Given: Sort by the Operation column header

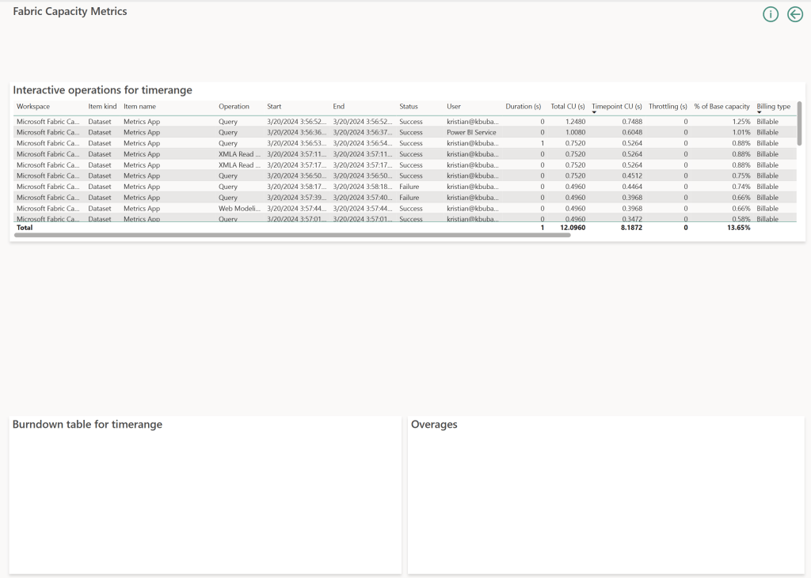Looking at the screenshot, I should pos(234,106).
